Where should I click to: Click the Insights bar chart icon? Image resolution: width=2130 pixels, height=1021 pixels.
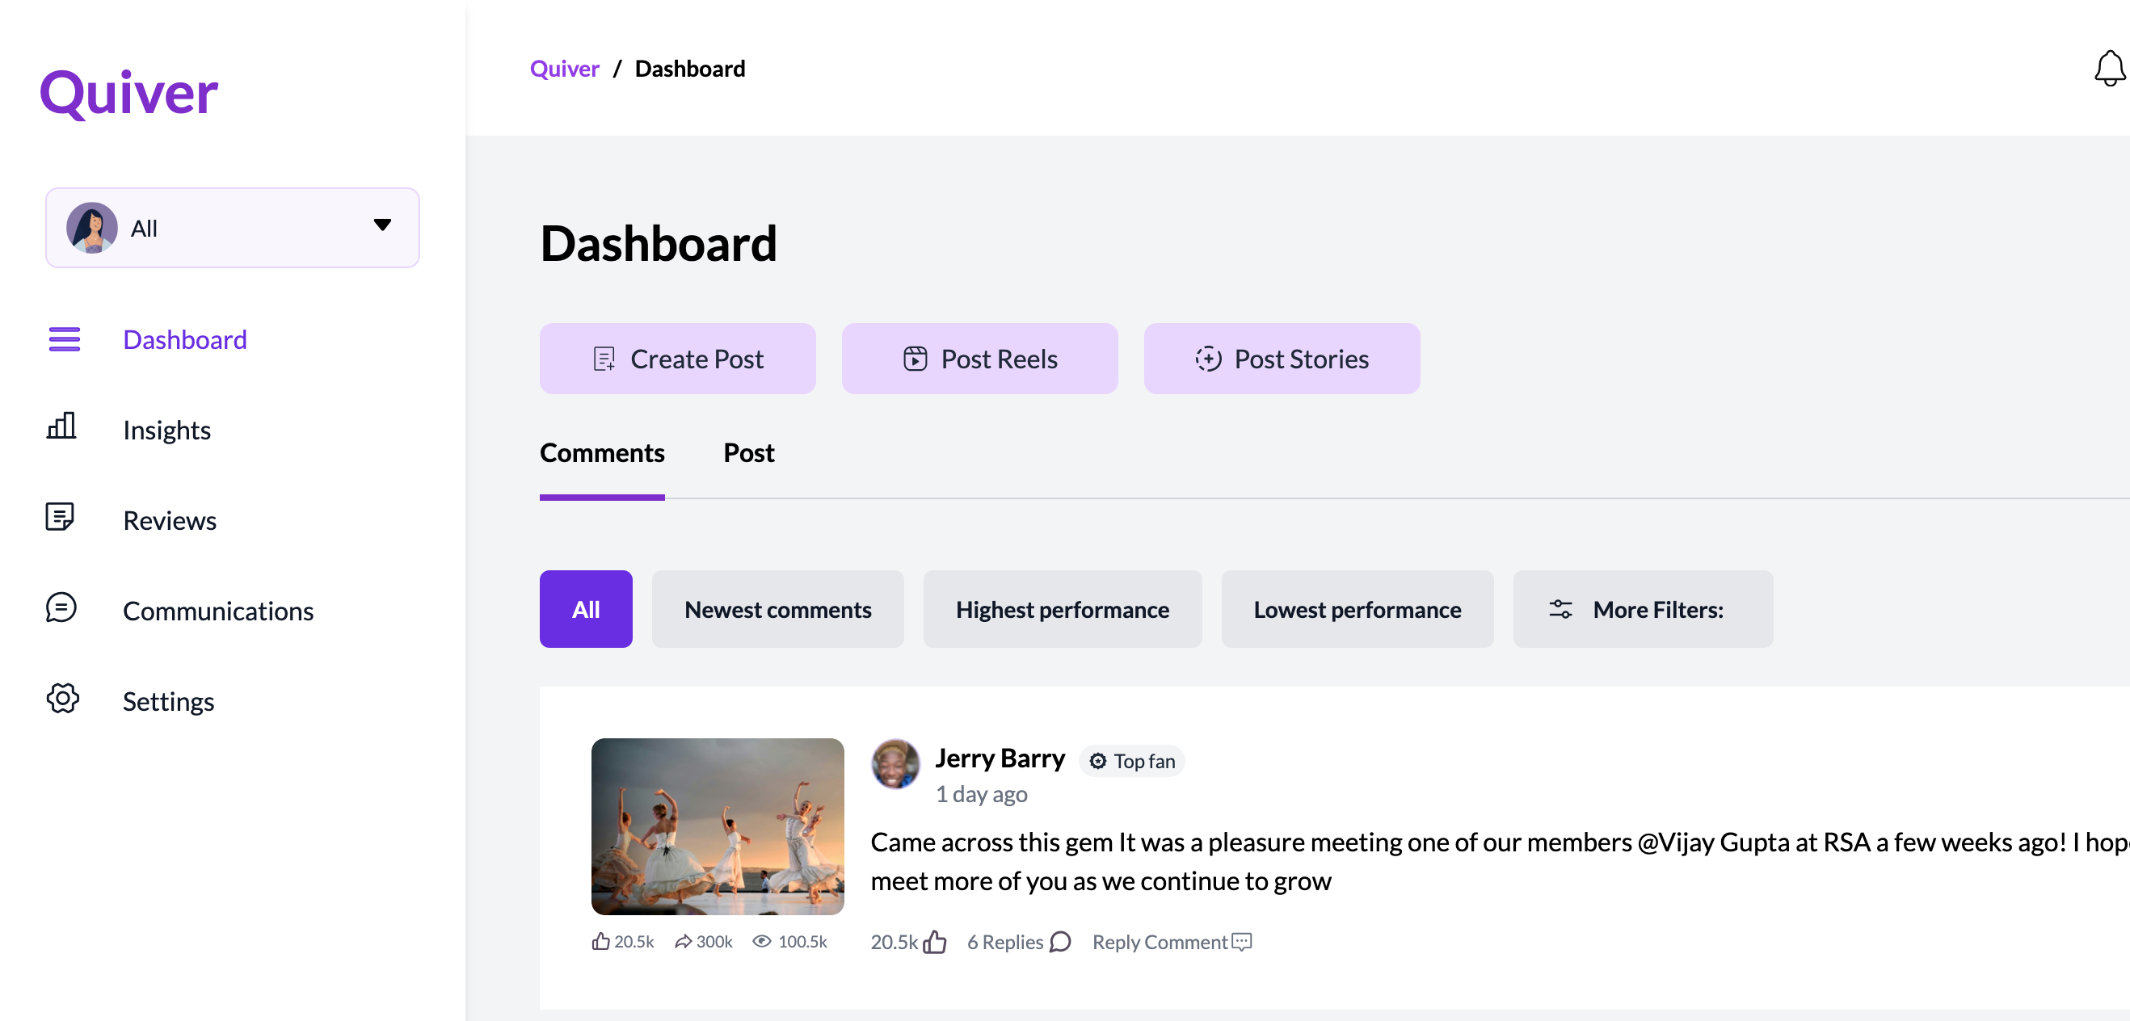coord(61,426)
